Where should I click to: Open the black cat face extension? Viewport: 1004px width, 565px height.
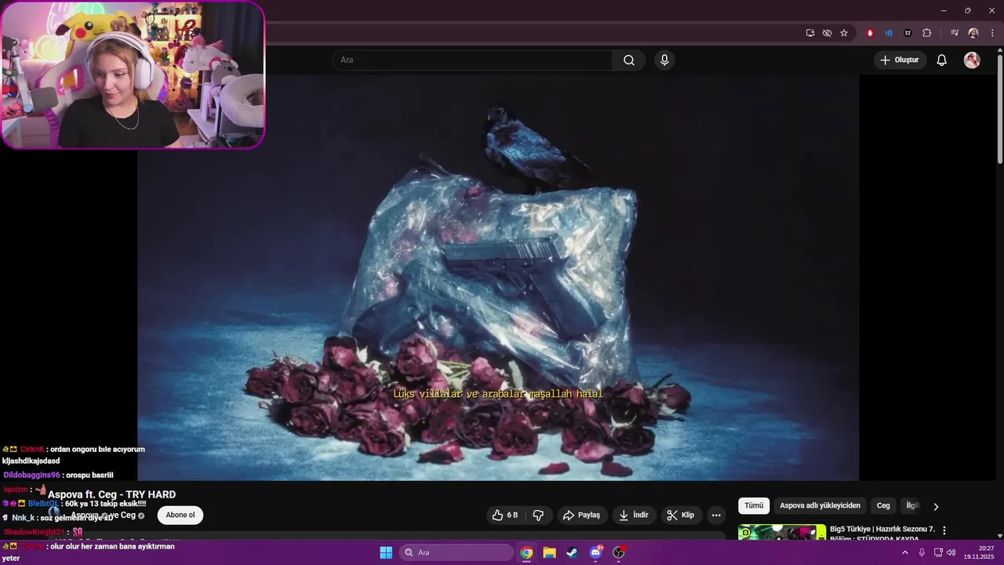pos(908,33)
